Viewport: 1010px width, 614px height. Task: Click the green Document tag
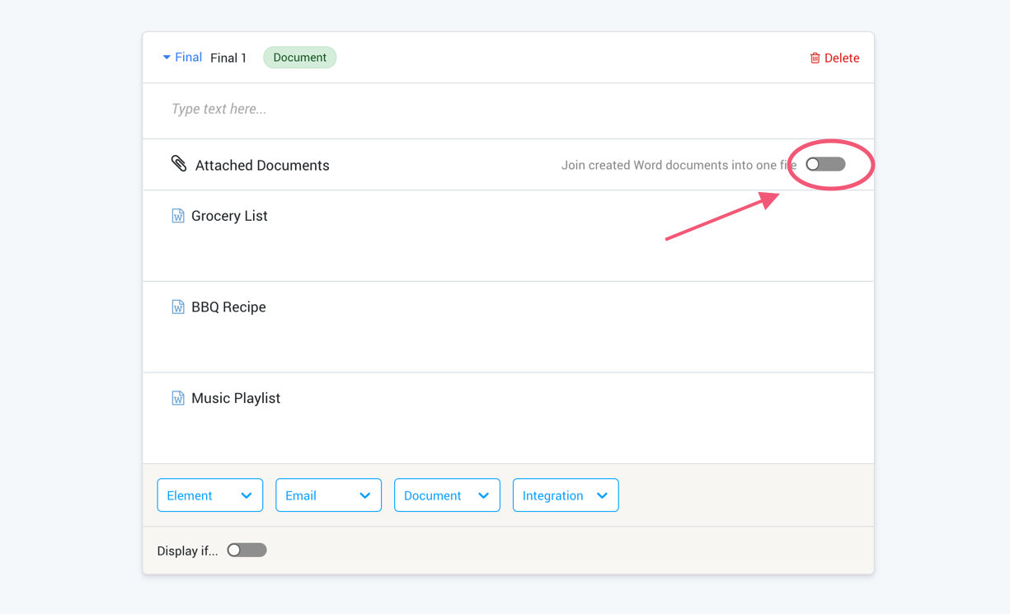click(x=299, y=58)
